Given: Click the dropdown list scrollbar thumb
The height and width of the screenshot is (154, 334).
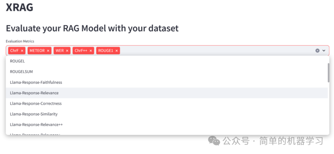Looking at the screenshot, I should (x=329, y=73).
